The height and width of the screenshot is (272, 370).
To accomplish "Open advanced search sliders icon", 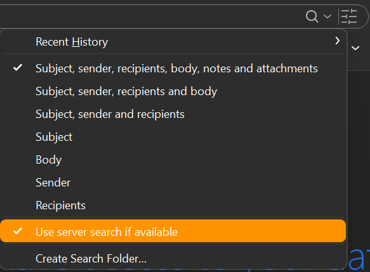I will pyautogui.click(x=349, y=16).
